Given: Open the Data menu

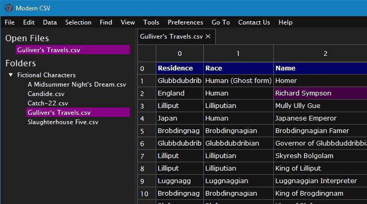Looking at the screenshot, I should click(50, 22).
